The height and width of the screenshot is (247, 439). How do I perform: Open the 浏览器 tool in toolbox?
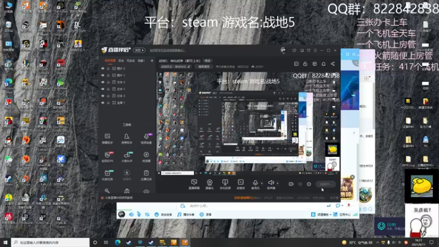click(146, 157)
